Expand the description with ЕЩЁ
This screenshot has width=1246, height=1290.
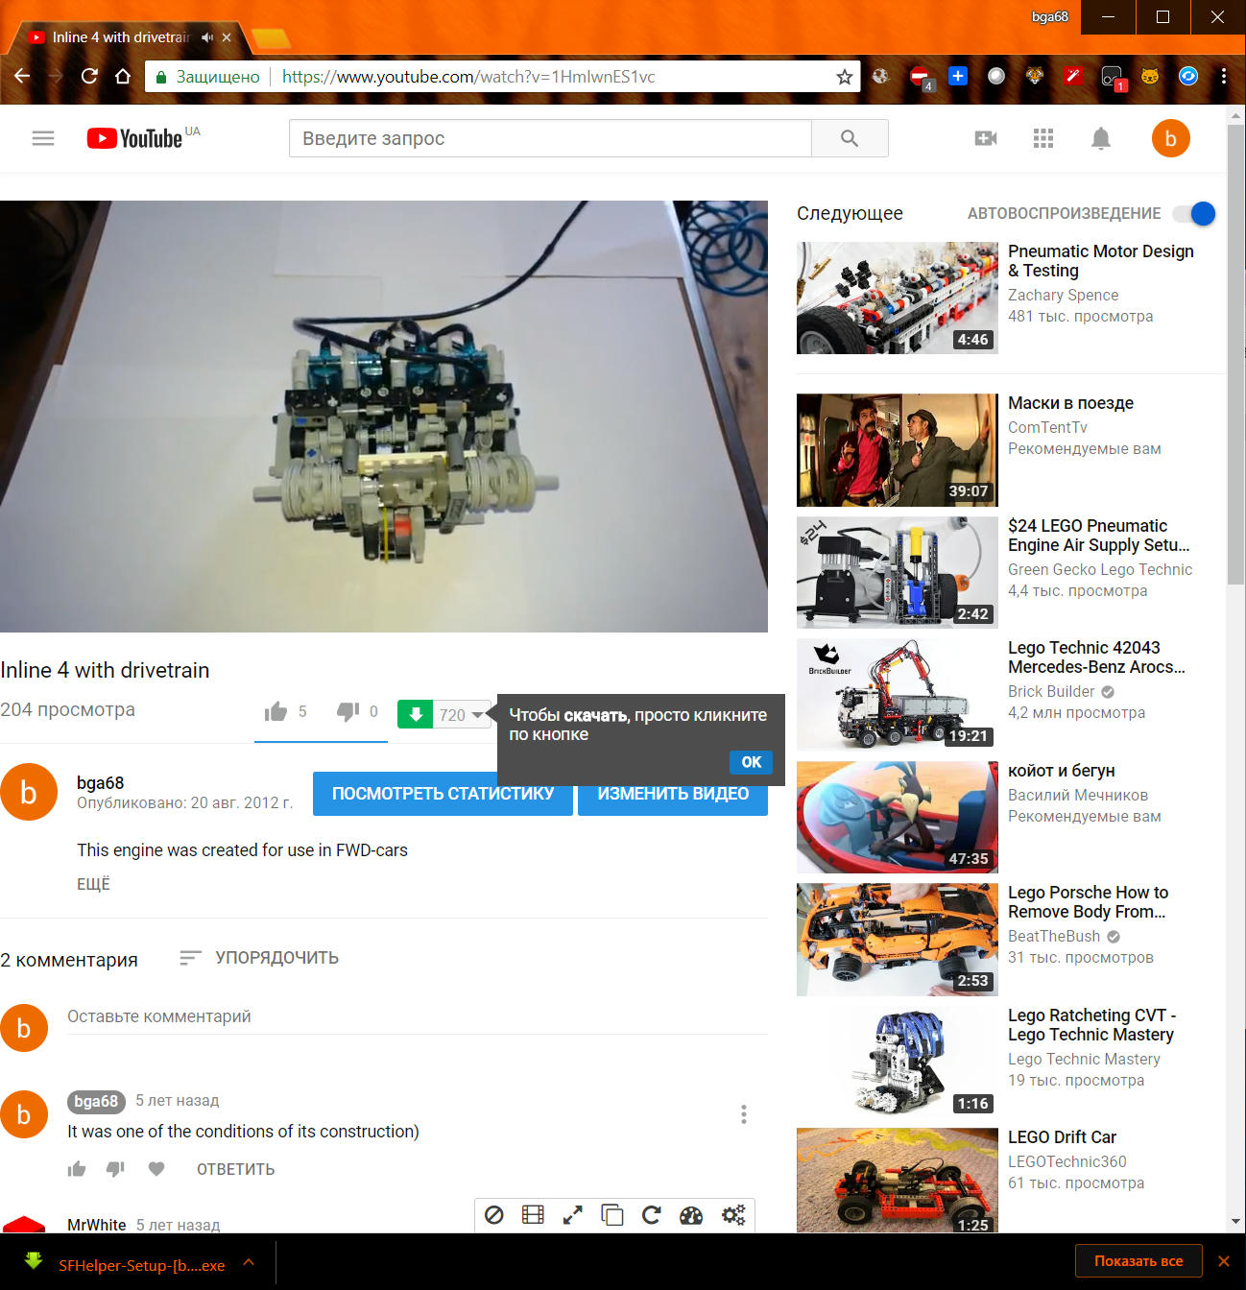point(93,884)
